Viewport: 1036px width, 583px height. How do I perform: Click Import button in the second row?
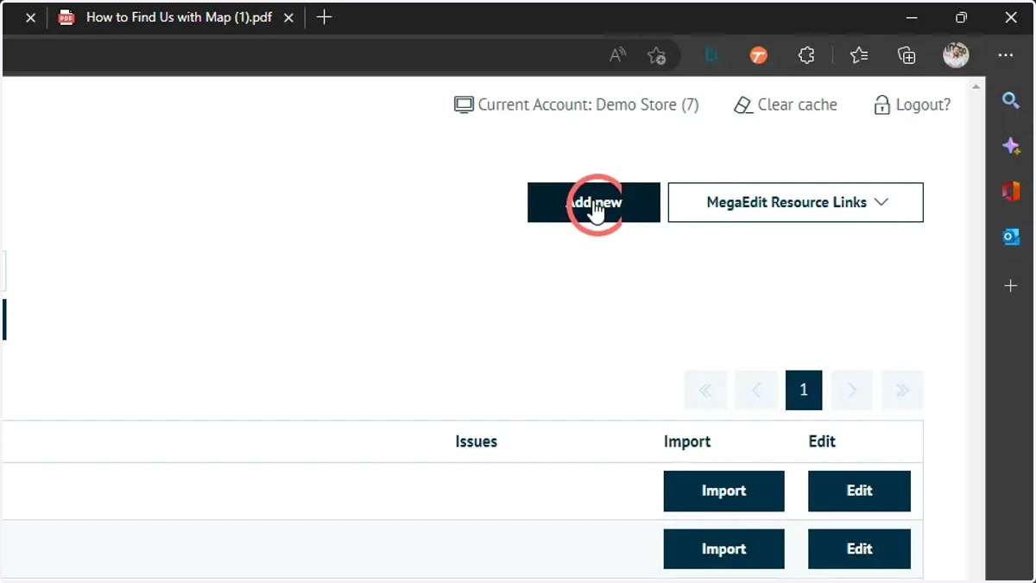click(723, 548)
